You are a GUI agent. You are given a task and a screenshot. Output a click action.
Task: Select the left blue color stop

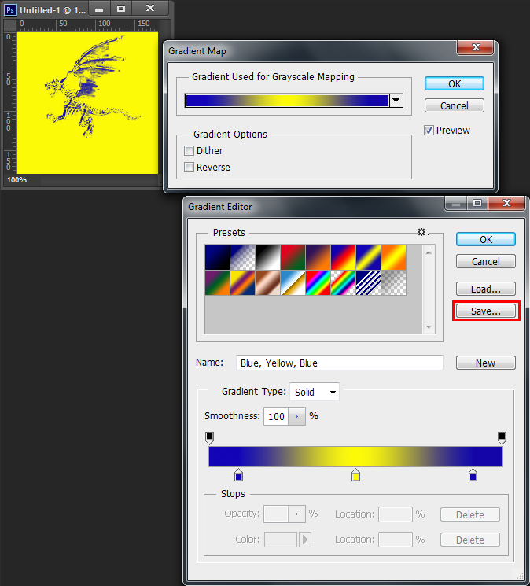(239, 475)
